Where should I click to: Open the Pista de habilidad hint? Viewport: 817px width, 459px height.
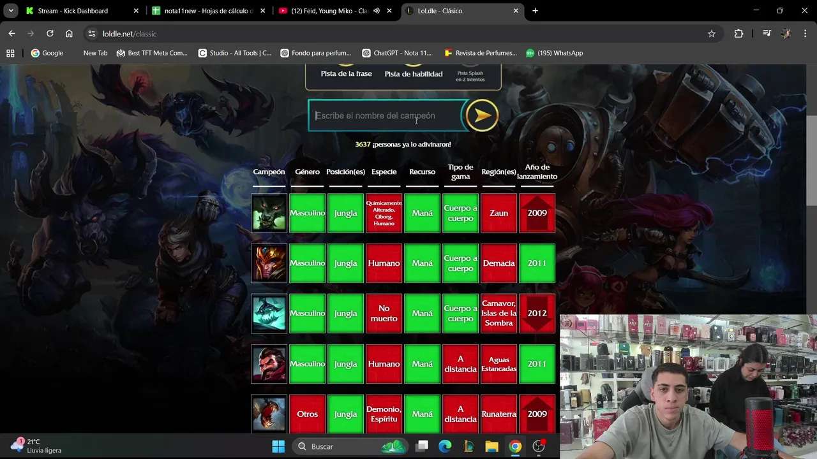pos(413,74)
